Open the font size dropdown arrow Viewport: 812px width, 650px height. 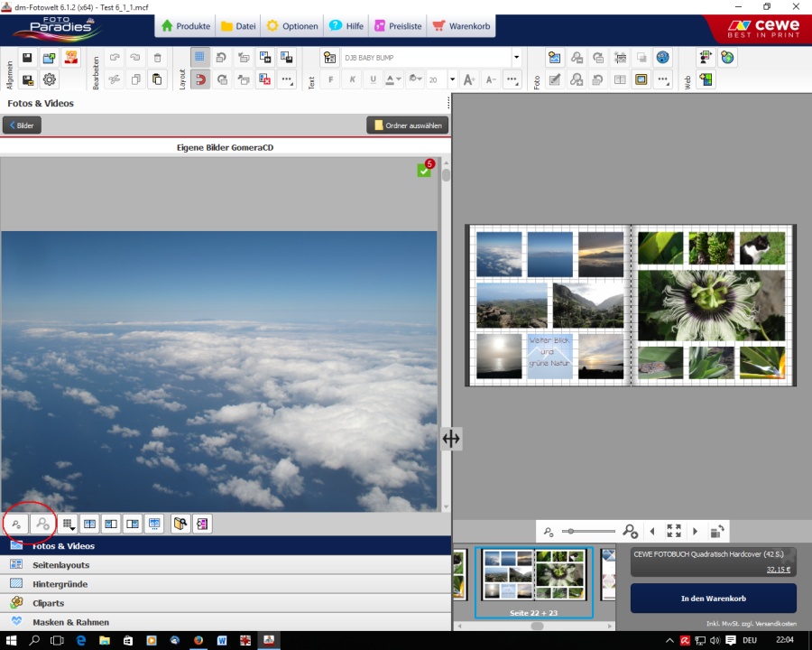[453, 79]
